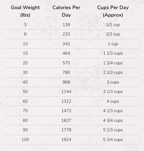
Task: Click the Cups Per Day (Approx) header
Action: [x=113, y=11]
